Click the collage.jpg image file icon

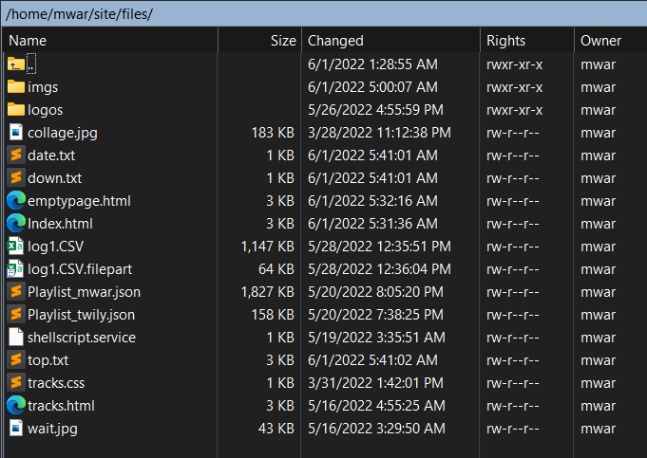[x=15, y=132]
